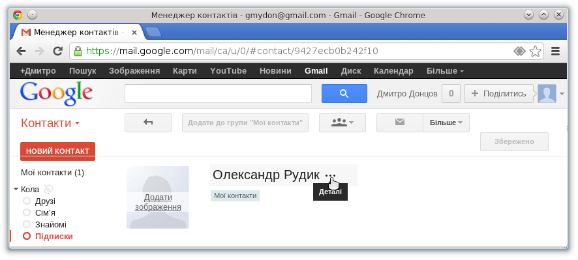This screenshot has height=260, width=578.
Task: Select the Знайомі circle
Action: pos(44,225)
